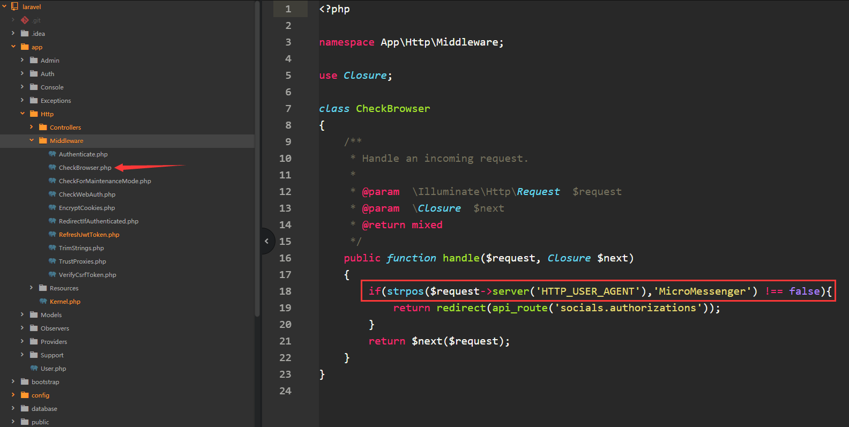Open VerifyCsrfToken.php file
This screenshot has width=849, height=427.
(87, 275)
